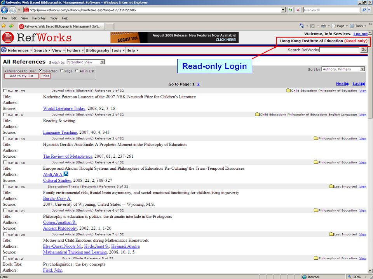
Task: Click the Next page link
Action: click(342, 84)
